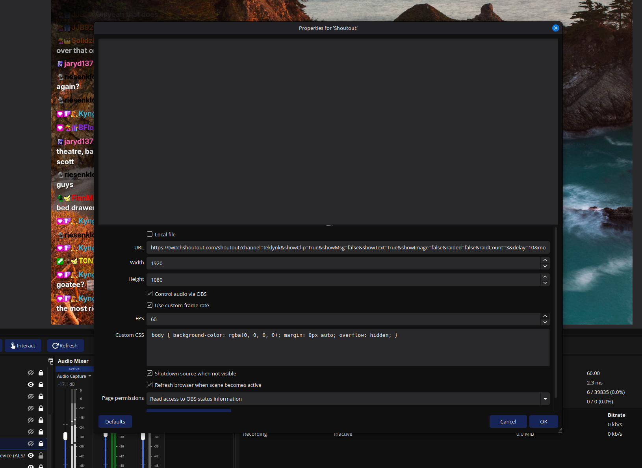Decrease Width with the down arrow
The width and height of the screenshot is (642, 468).
pos(545,266)
